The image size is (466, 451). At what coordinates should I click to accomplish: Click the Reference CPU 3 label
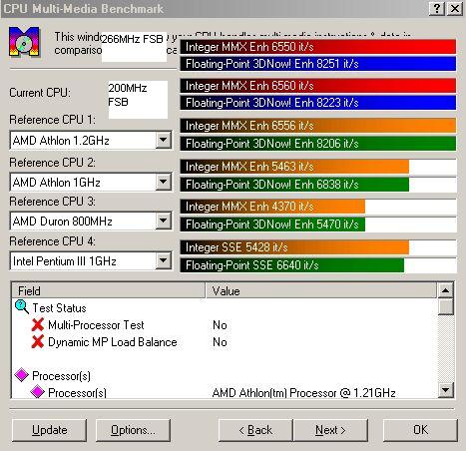pyautogui.click(x=52, y=202)
